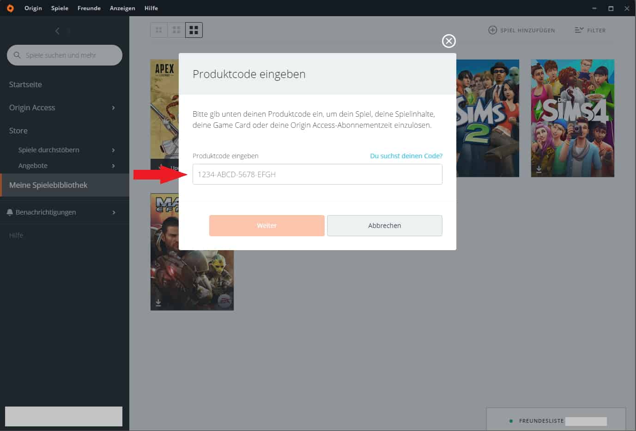Screen dimensions: 636x431
Task: Go back with the navigation arrow
Action: tap(57, 31)
